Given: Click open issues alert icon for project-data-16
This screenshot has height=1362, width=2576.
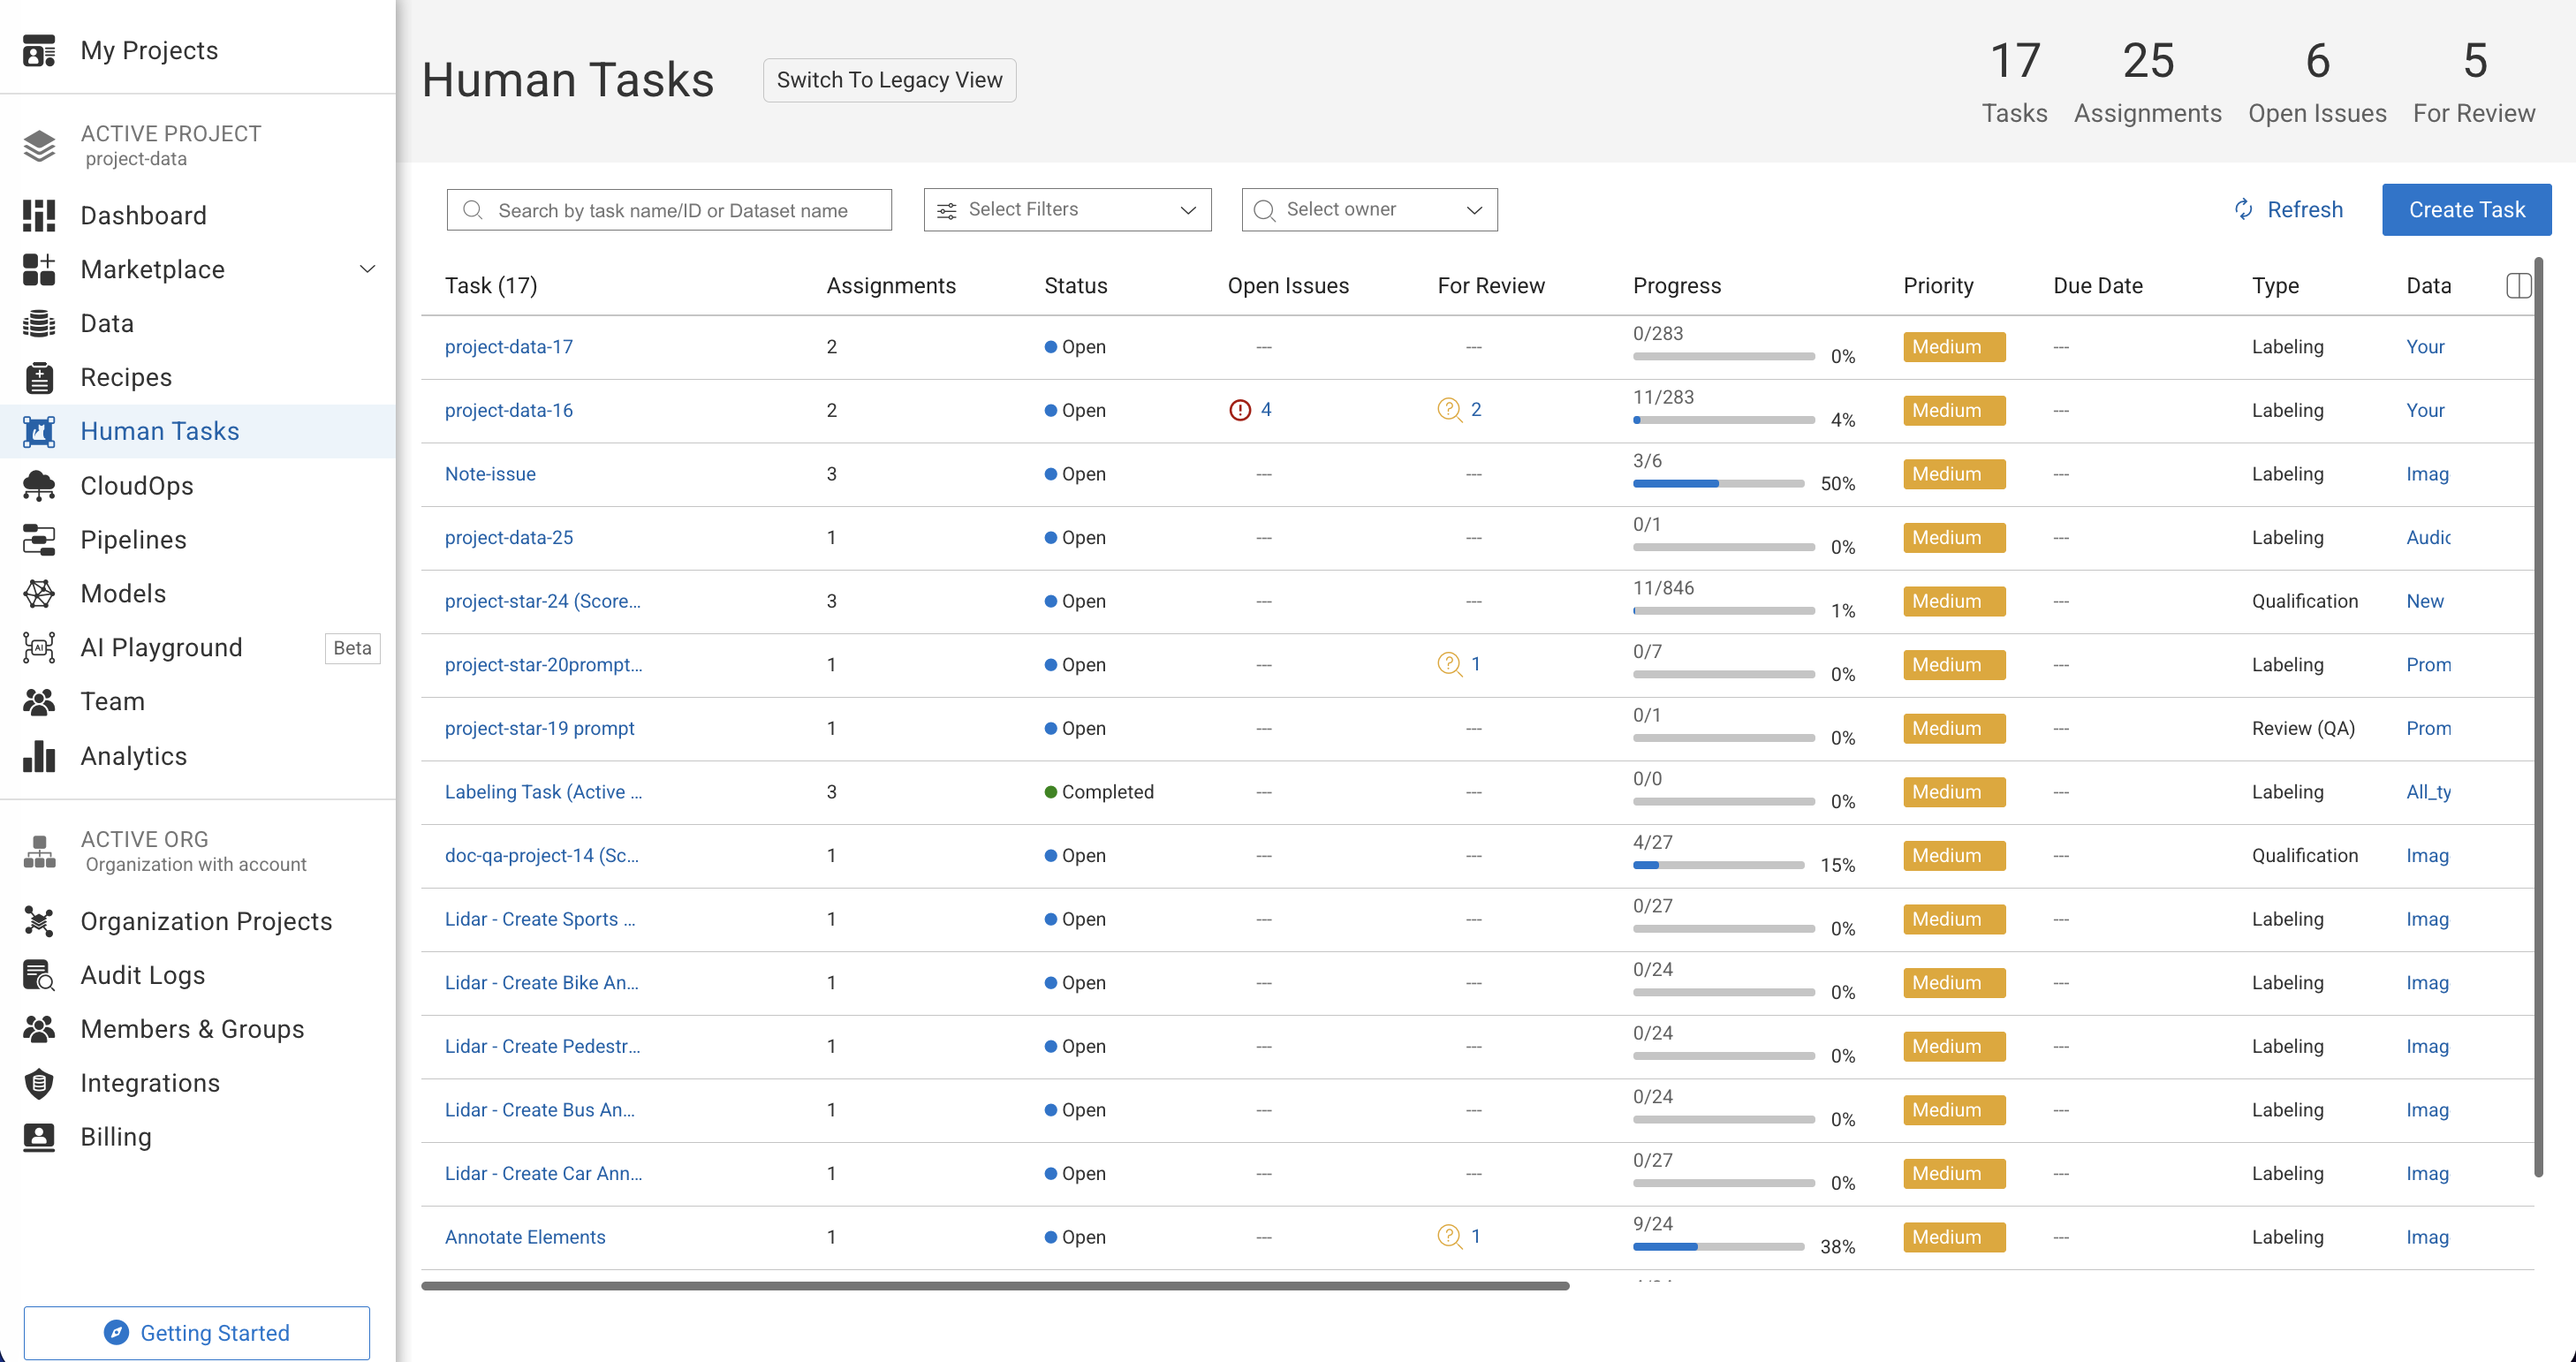Looking at the screenshot, I should pos(1240,410).
